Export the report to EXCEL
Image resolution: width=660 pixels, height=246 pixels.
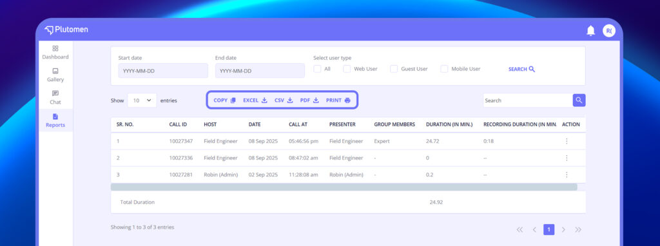pyautogui.click(x=255, y=100)
